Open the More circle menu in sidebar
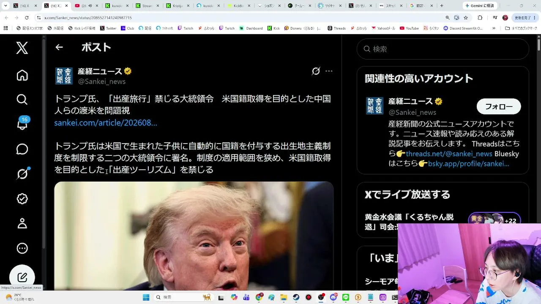The width and height of the screenshot is (541, 304). pos(22,248)
